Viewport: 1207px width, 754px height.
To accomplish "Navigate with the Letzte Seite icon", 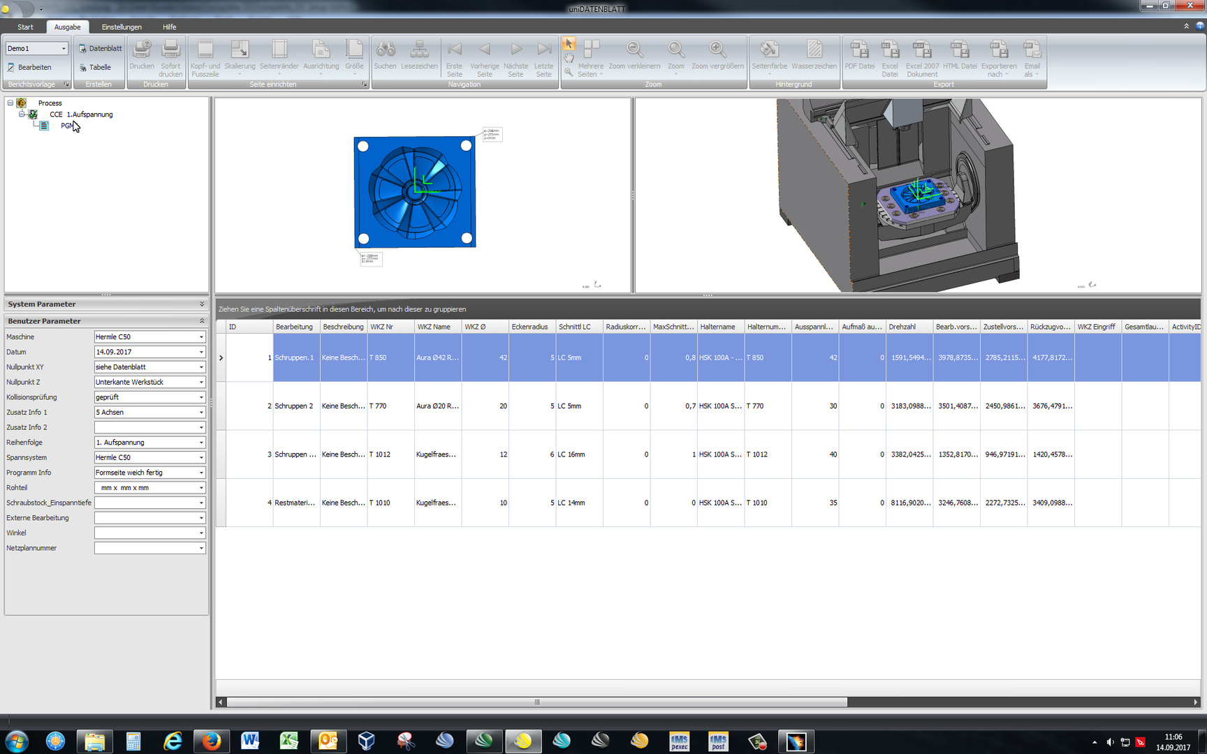I will 544,56.
